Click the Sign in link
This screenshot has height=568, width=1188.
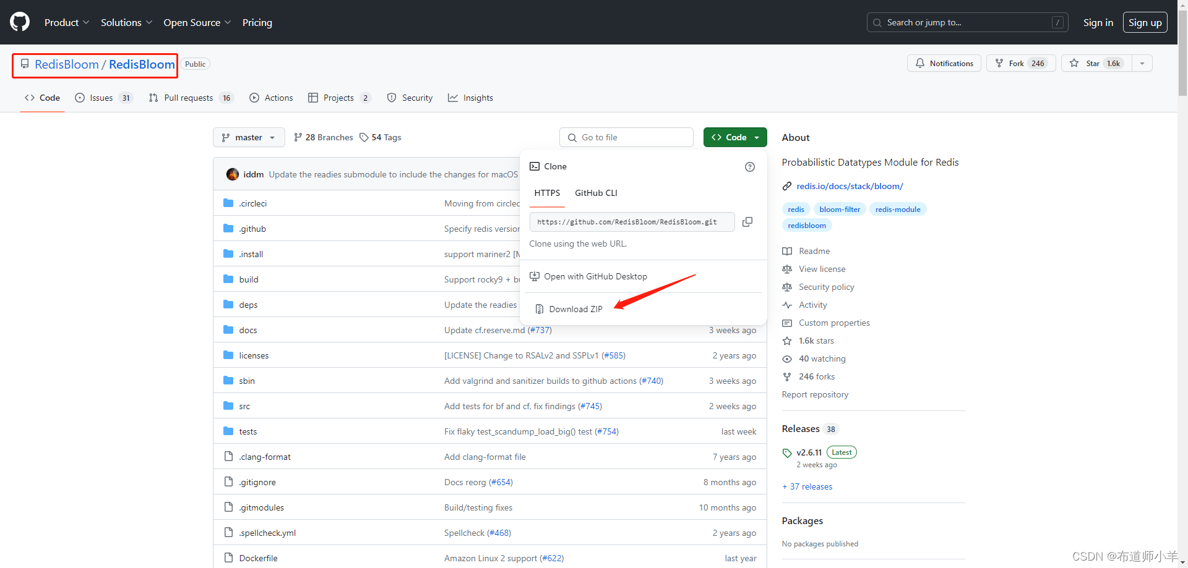tap(1098, 22)
